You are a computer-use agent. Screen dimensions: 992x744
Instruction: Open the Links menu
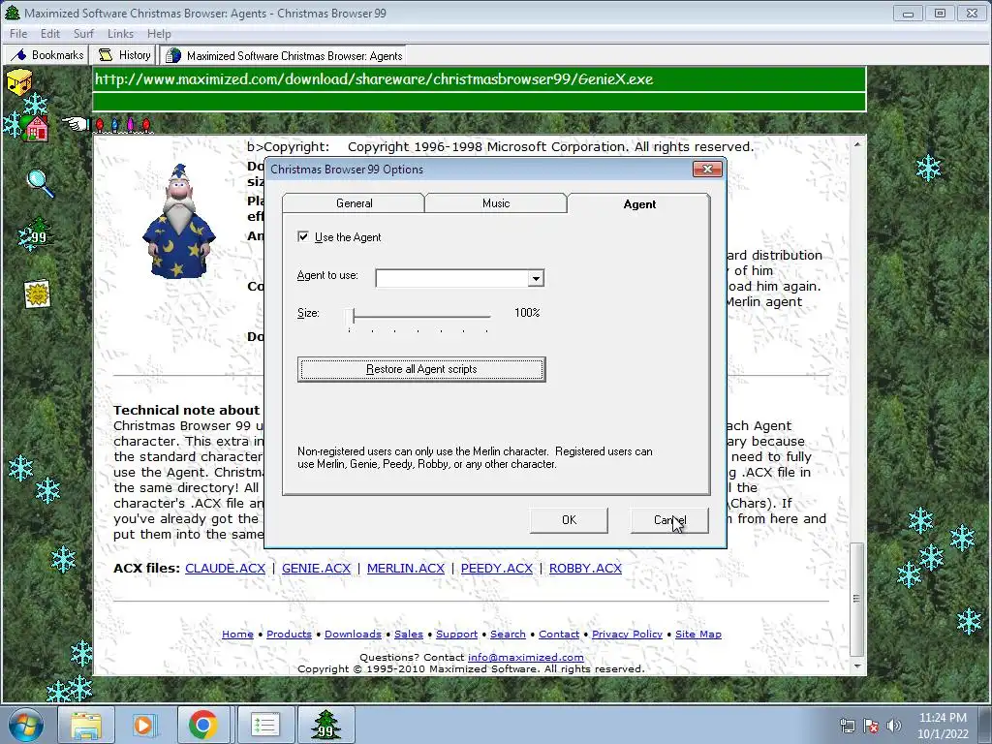click(x=120, y=34)
